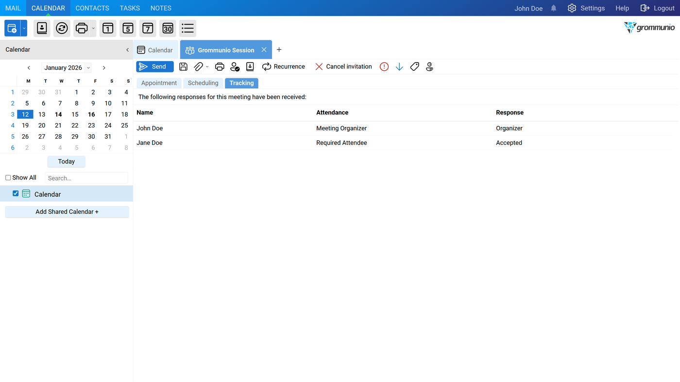Open the CONTACTS menu item
This screenshot has width=680, height=382.
pos(92,8)
